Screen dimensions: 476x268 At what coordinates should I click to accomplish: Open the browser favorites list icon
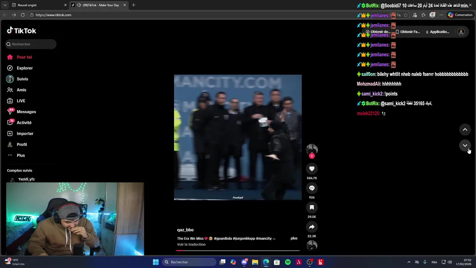pos(424,15)
